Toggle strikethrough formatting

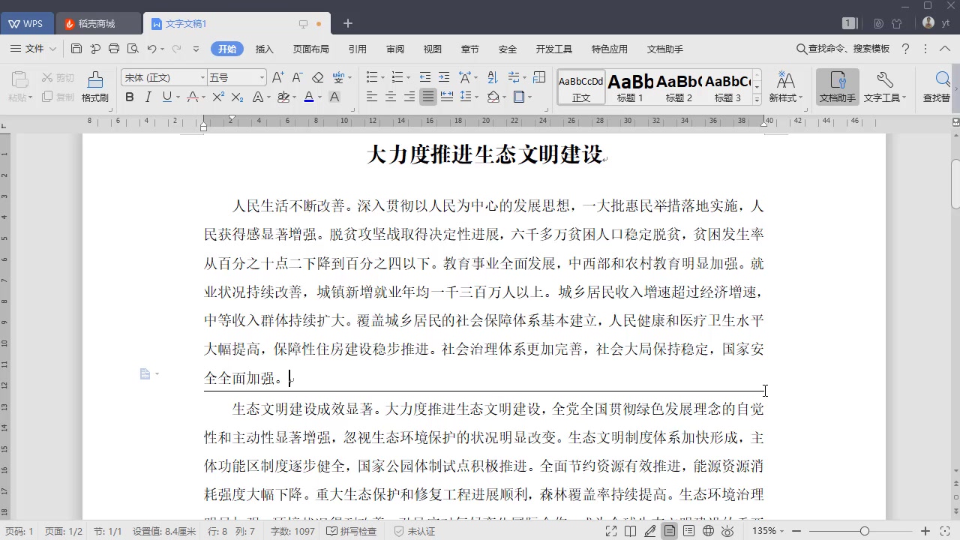click(x=193, y=97)
